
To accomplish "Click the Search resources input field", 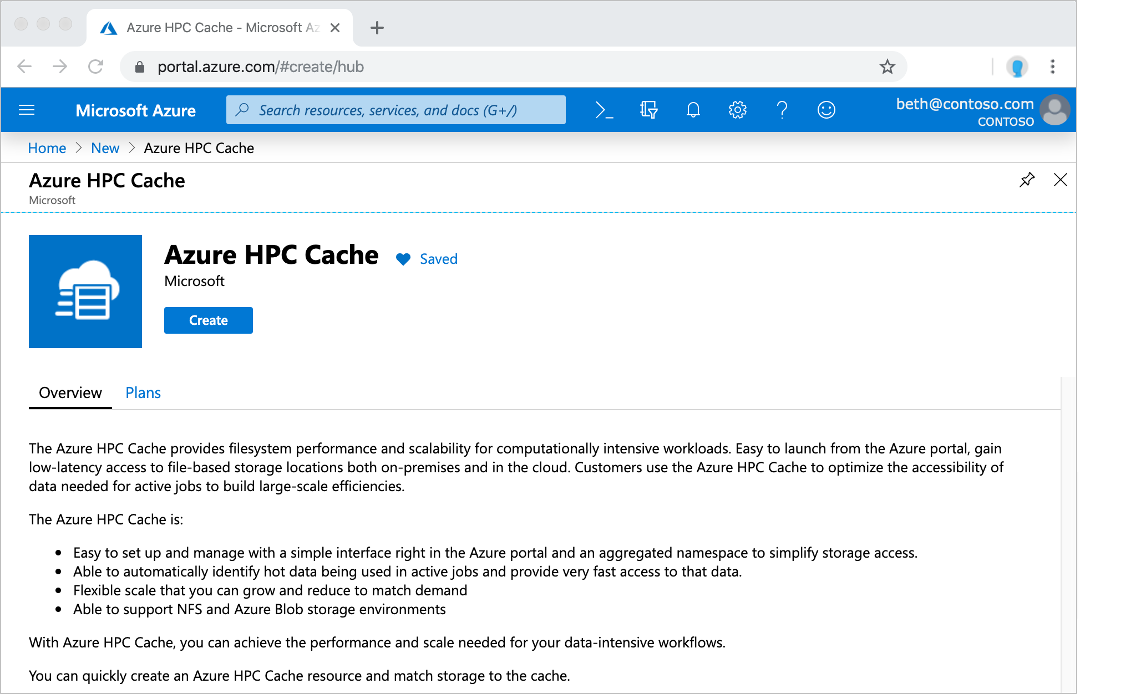I will coord(397,110).
